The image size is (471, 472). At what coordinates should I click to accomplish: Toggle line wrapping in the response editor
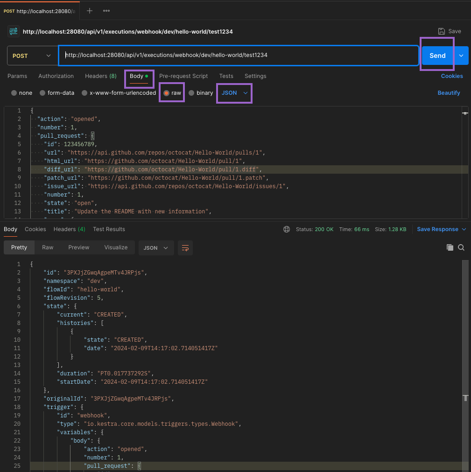[x=185, y=248]
